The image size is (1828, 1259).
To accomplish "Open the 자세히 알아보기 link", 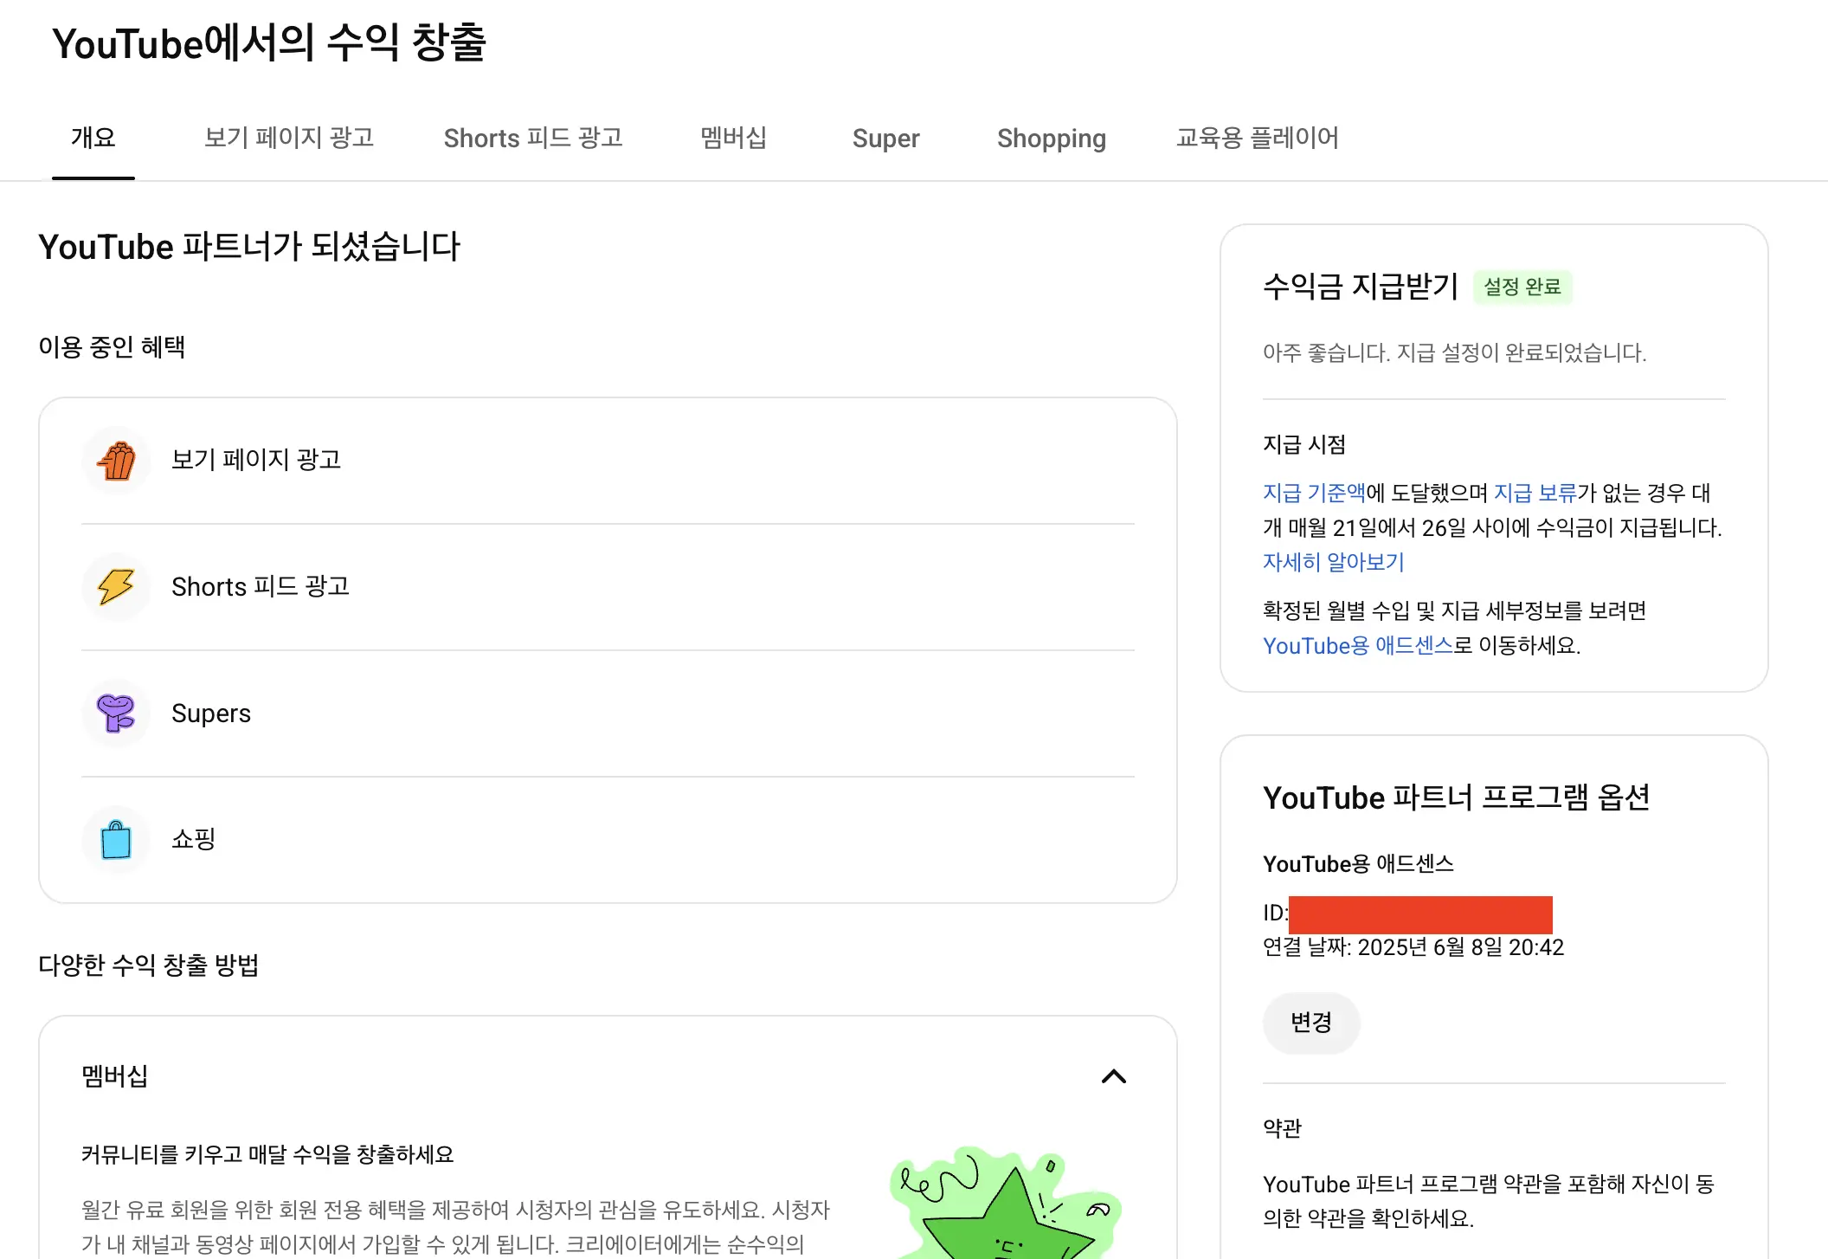I will [1333, 562].
